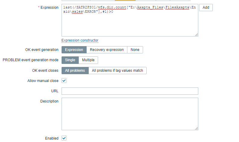Click the URL field label
Screen dimensions: 239x142
[55, 91]
